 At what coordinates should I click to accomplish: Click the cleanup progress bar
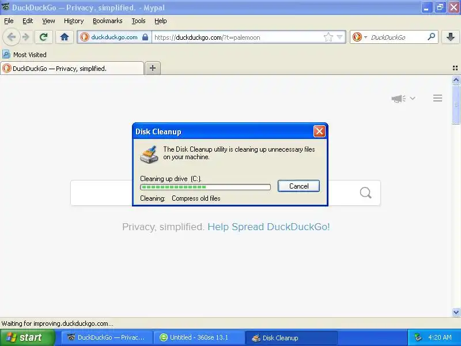pos(205,187)
